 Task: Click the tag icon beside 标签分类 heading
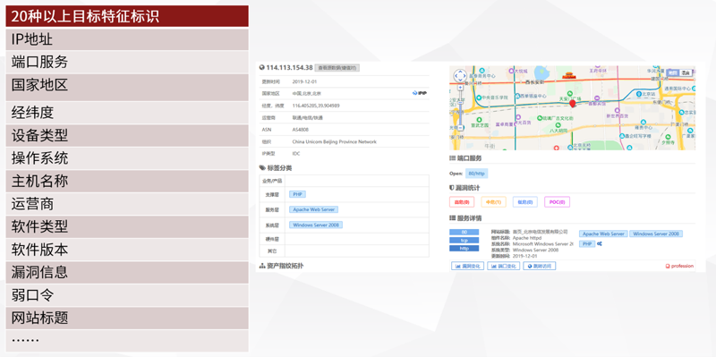(261, 168)
